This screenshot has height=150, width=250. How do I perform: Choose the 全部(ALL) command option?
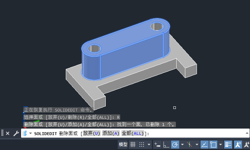tap(133, 133)
